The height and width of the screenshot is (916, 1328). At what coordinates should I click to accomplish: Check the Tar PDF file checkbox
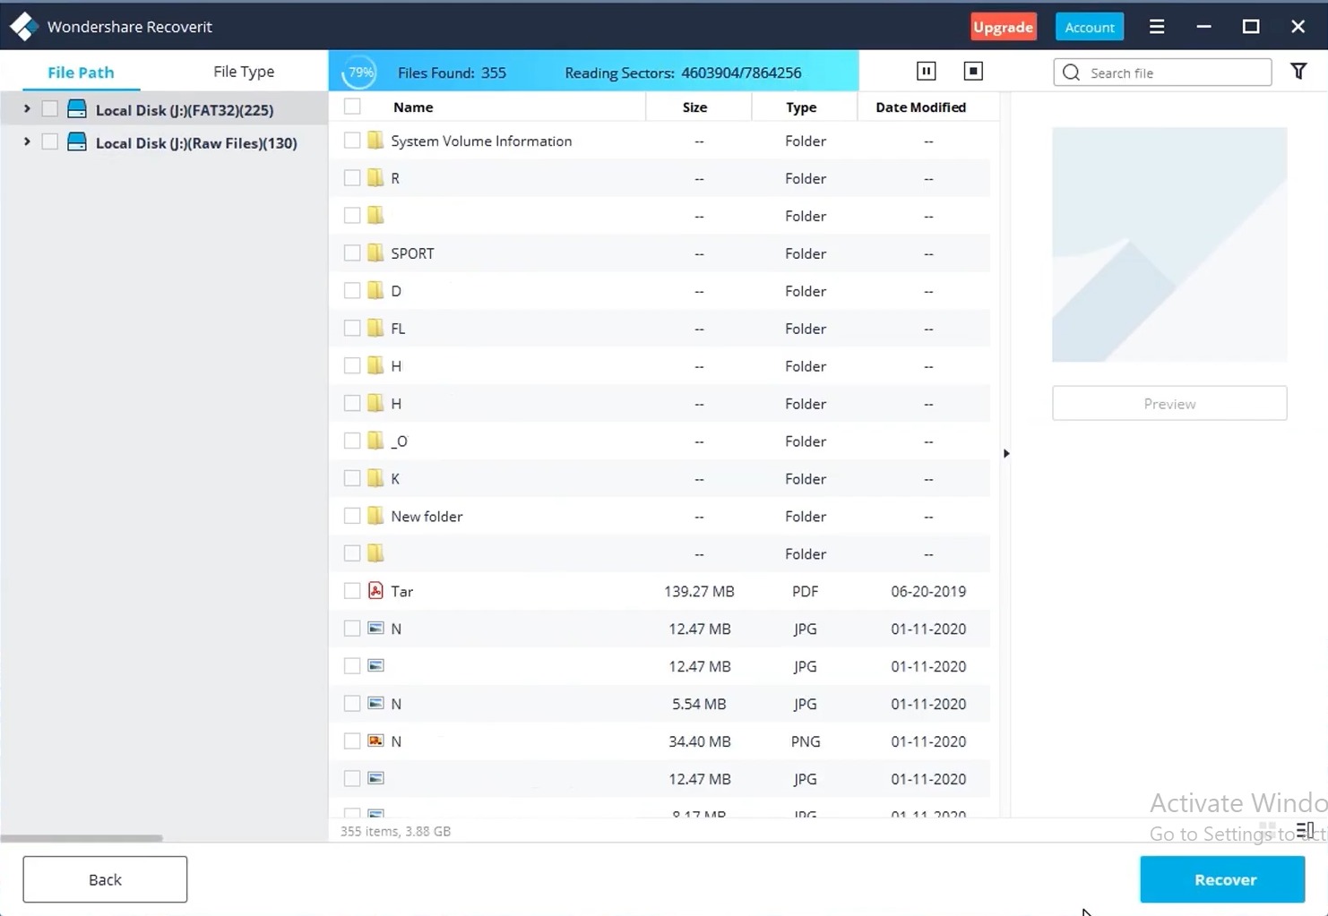pos(352,591)
